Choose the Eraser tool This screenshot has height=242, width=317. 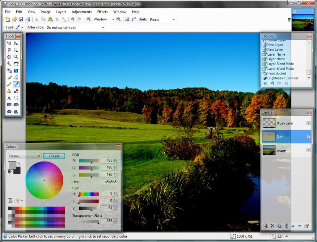click(16, 77)
